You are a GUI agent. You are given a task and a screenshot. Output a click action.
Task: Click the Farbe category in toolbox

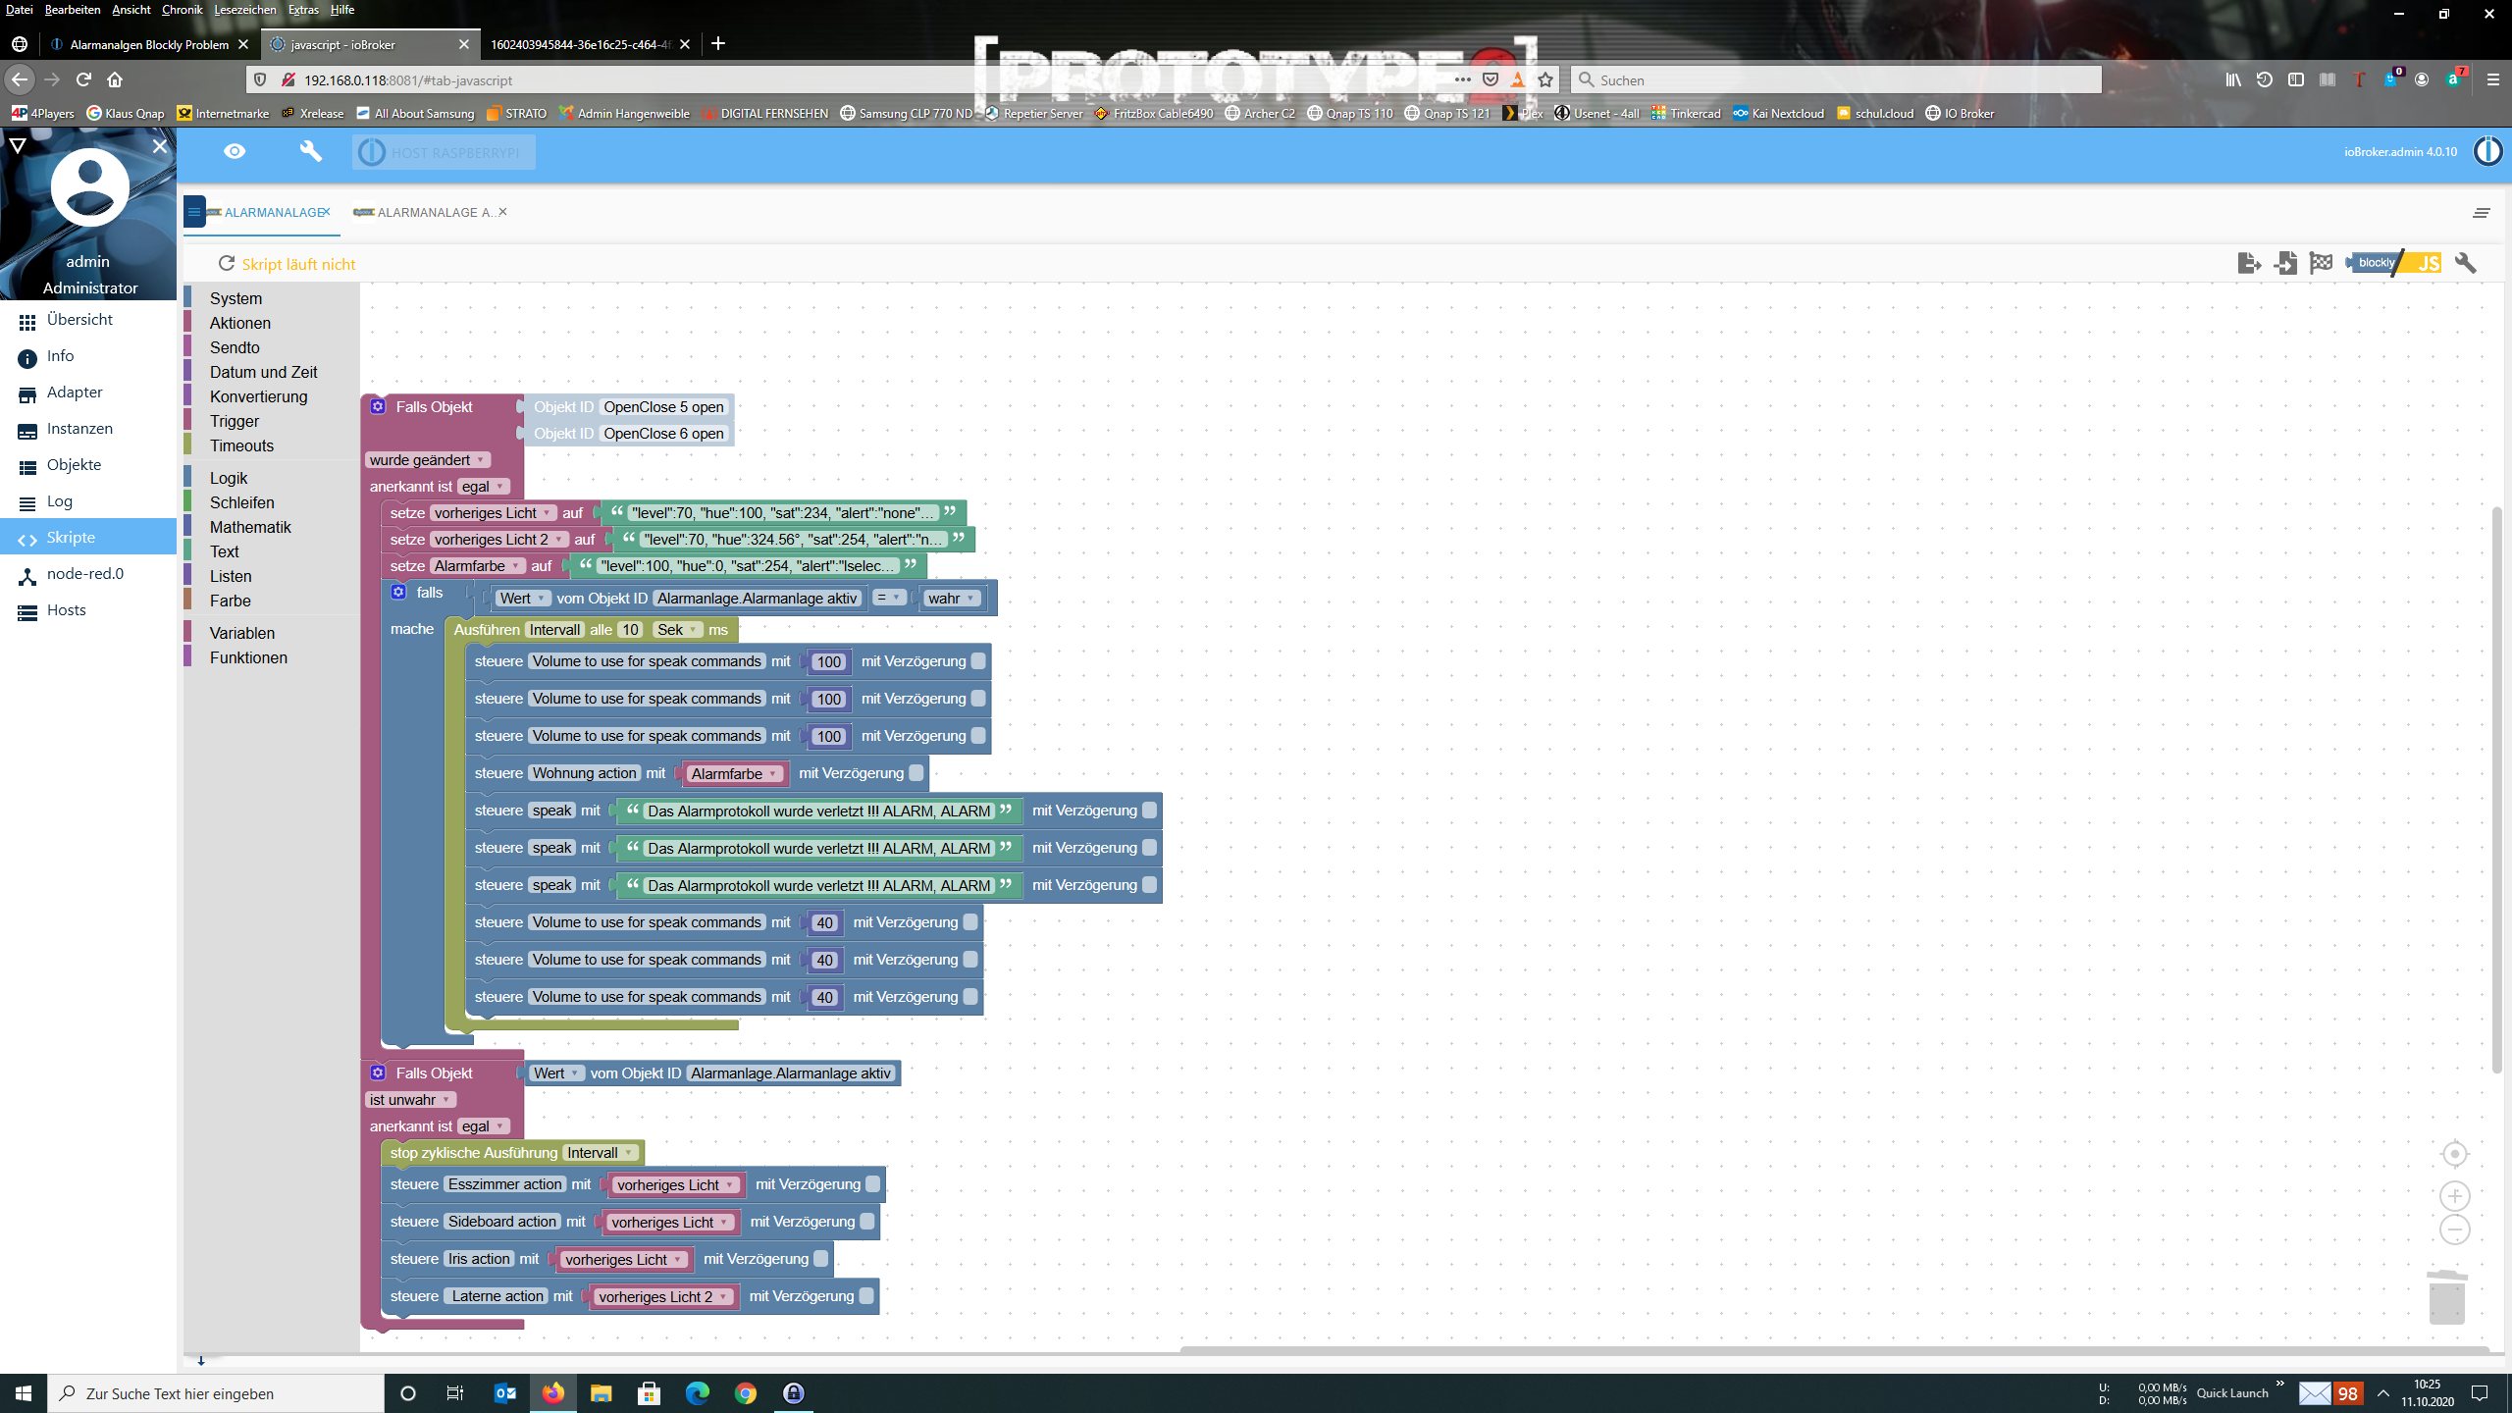[x=230, y=601]
